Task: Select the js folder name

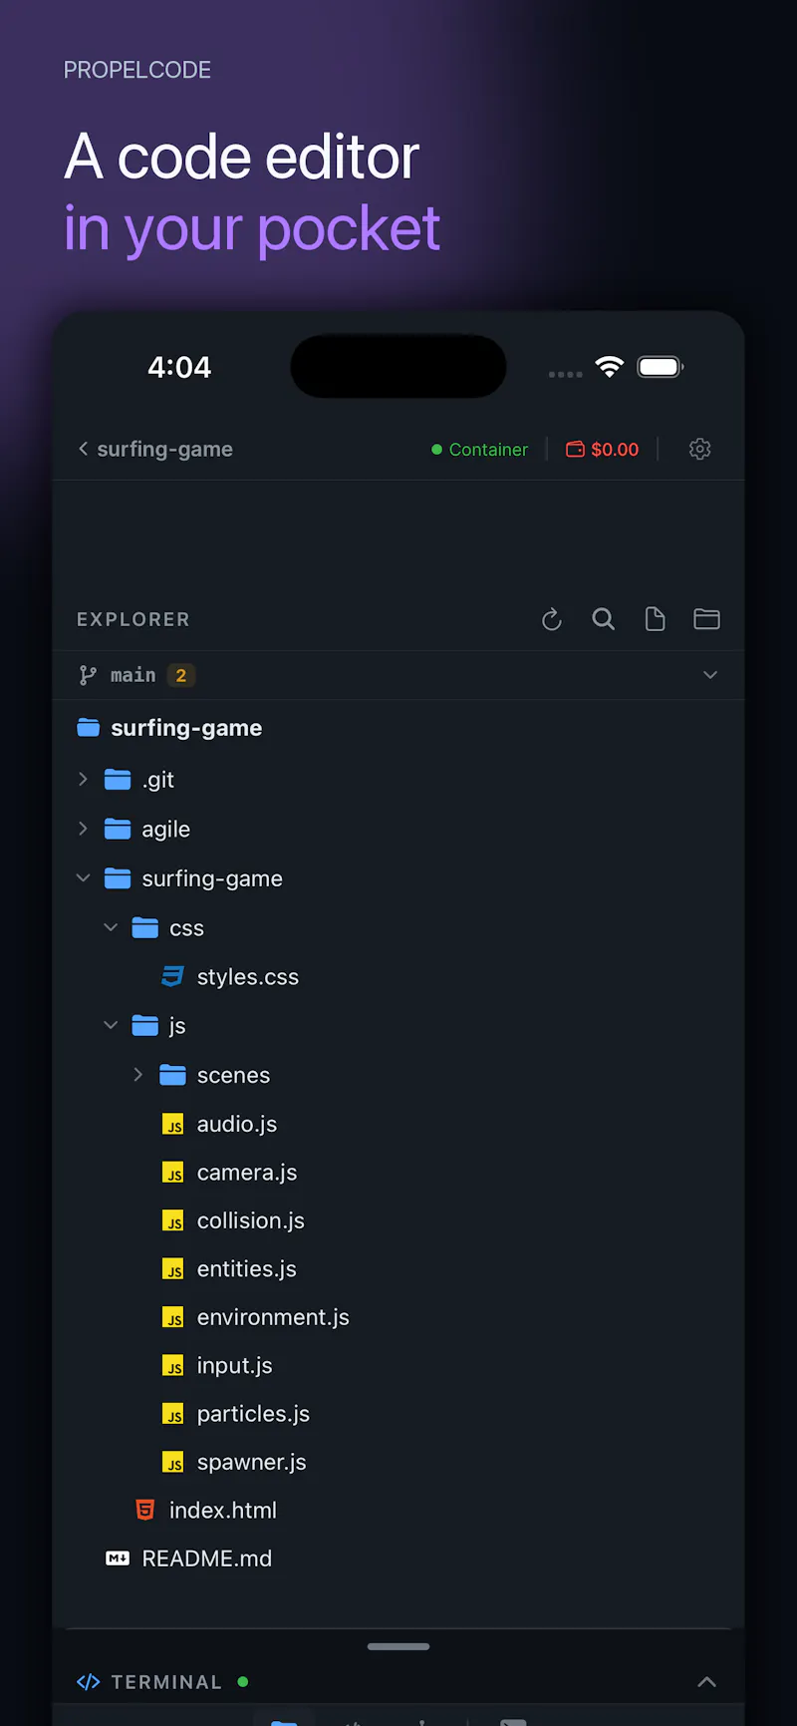Action: pos(177,1026)
